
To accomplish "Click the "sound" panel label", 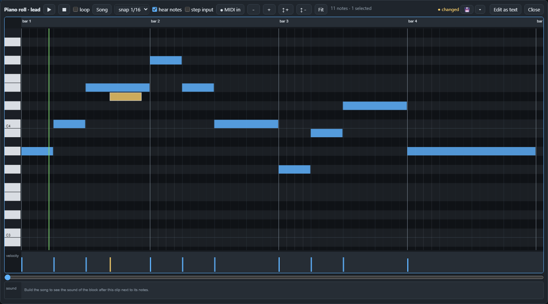I will point(11,288).
